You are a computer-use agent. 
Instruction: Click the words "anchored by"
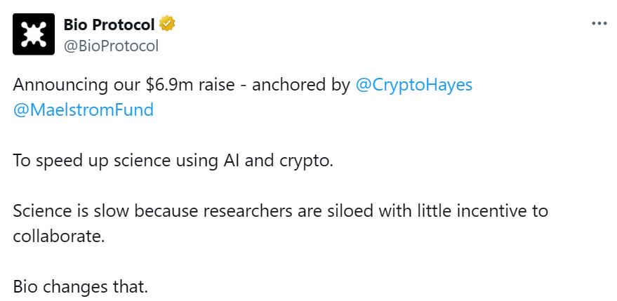pyautogui.click(x=300, y=85)
